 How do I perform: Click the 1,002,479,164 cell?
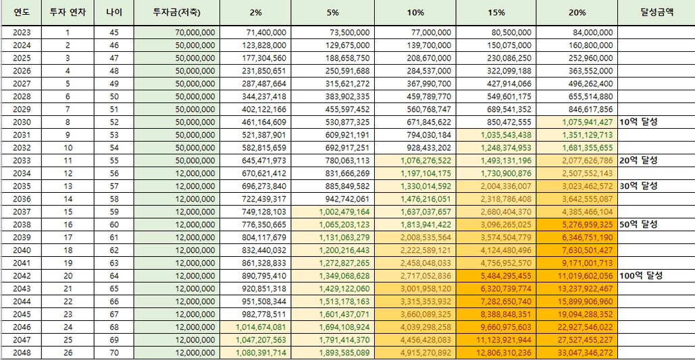(332, 212)
